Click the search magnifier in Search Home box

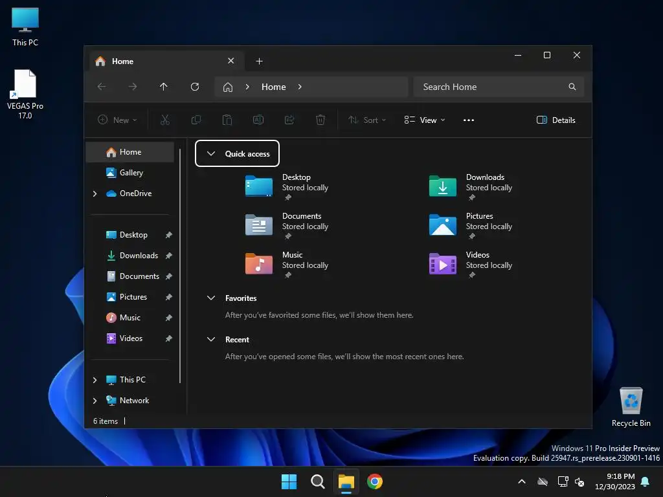[572, 87]
